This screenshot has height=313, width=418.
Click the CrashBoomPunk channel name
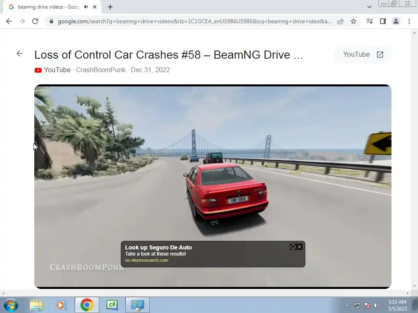point(101,70)
